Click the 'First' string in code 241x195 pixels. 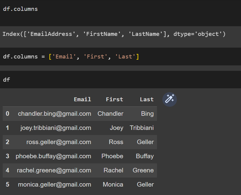(x=96, y=57)
